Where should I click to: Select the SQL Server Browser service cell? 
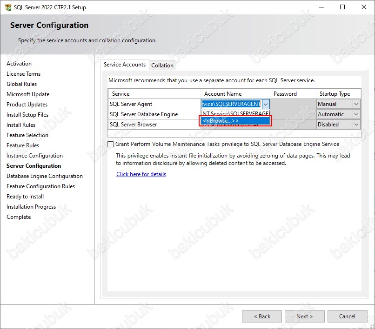coord(154,125)
